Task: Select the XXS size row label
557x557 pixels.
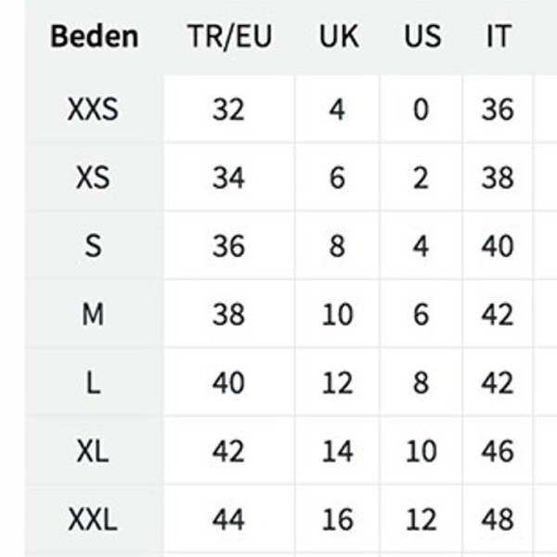Action: pos(93,110)
